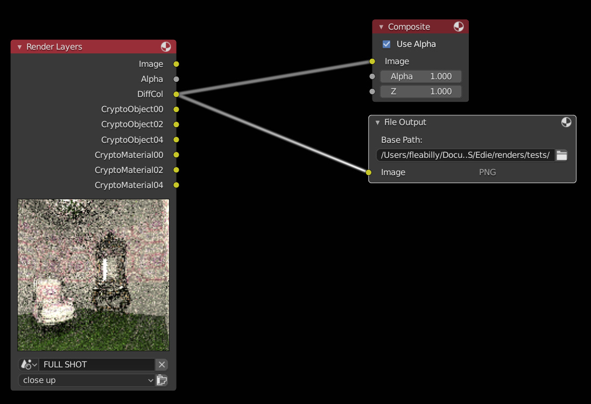Click the Image input socket on File Output

[368, 172]
